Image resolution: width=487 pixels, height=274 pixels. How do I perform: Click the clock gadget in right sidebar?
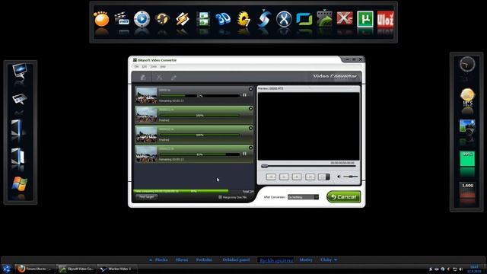(467, 64)
